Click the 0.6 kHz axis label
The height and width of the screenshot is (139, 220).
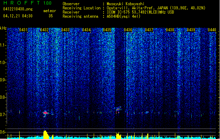(3, 132)
